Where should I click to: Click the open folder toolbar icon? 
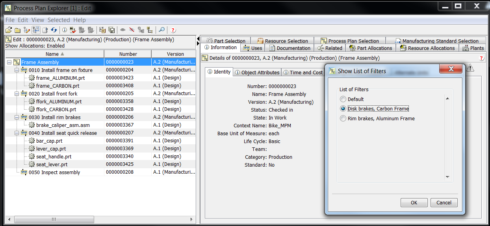(x=9, y=30)
